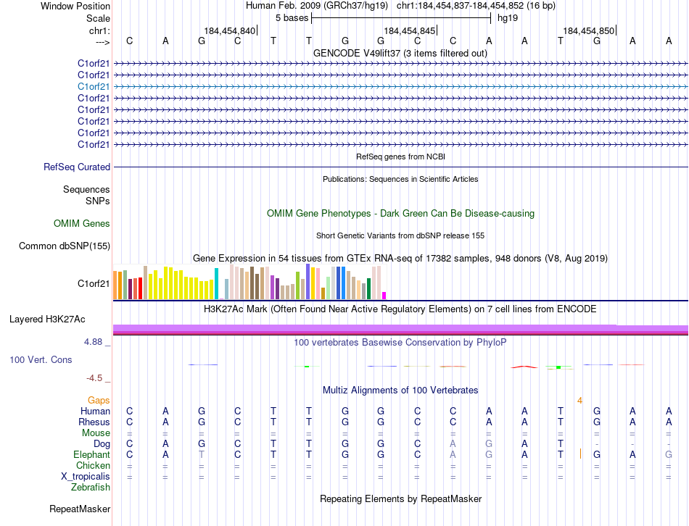Click the short magenta GTEx bar
Screen dimensions: 689x526
384,296
